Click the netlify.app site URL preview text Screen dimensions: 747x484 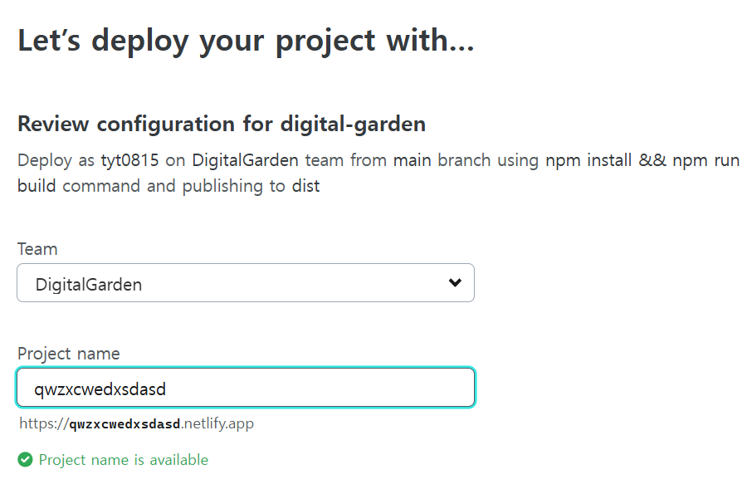tap(137, 424)
